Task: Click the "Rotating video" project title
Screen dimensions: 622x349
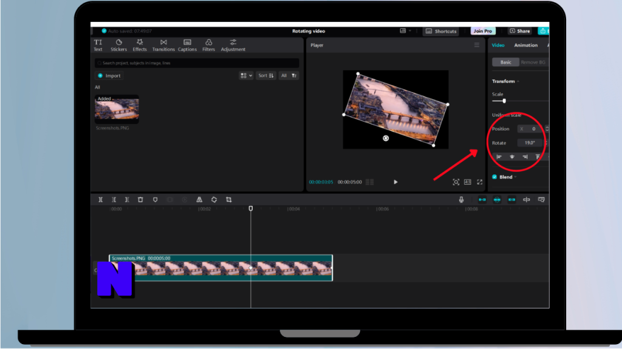Action: [x=309, y=31]
